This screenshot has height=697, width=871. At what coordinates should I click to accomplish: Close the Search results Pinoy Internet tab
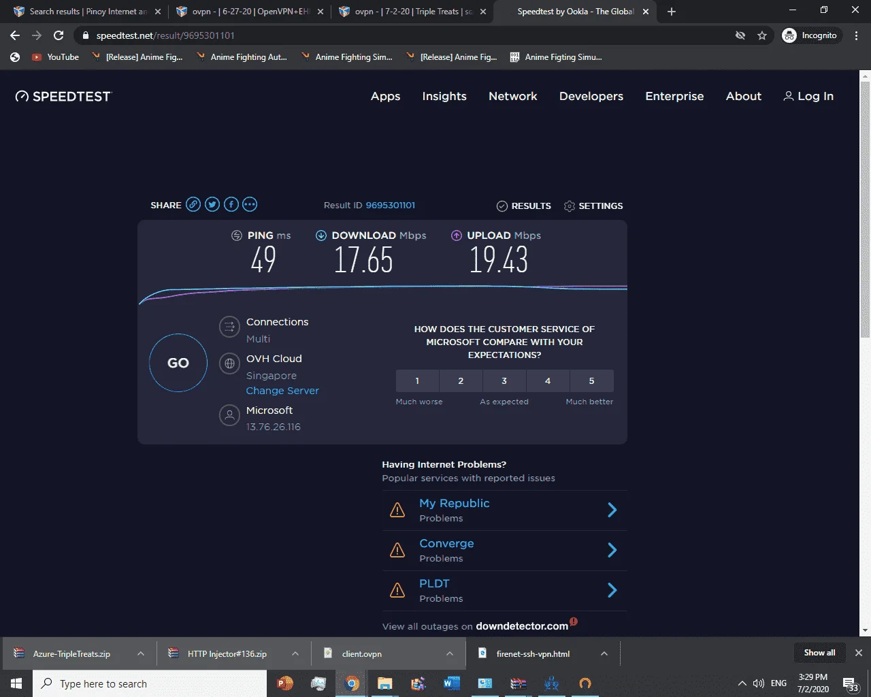158,12
